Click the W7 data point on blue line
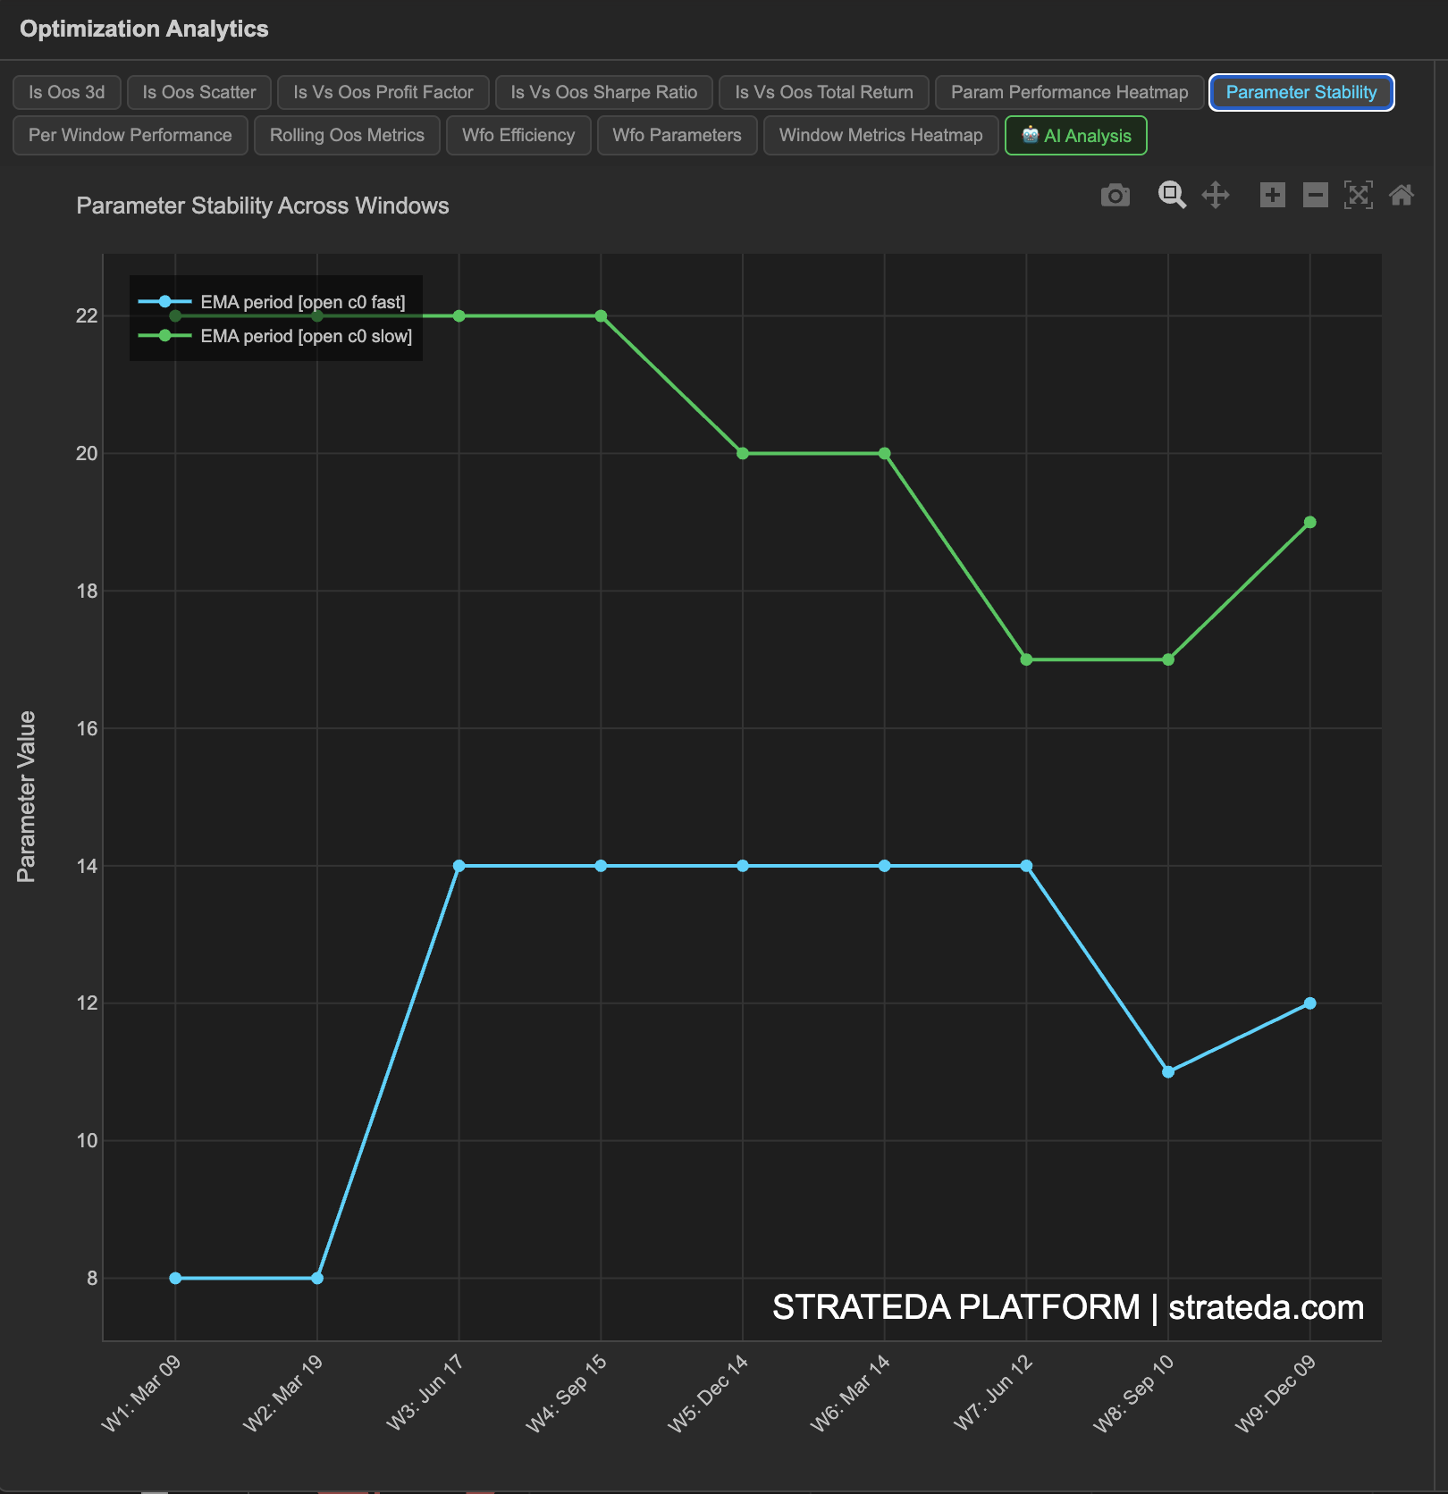The width and height of the screenshot is (1448, 1494). 1025,865
